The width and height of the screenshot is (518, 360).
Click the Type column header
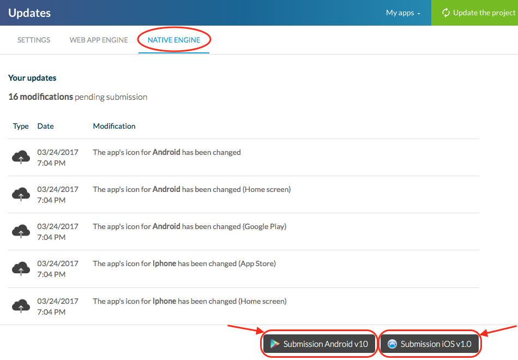pos(21,126)
